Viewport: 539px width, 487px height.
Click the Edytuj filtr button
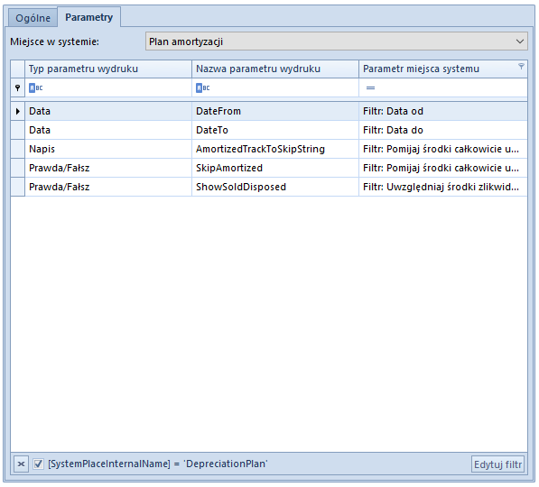497,464
